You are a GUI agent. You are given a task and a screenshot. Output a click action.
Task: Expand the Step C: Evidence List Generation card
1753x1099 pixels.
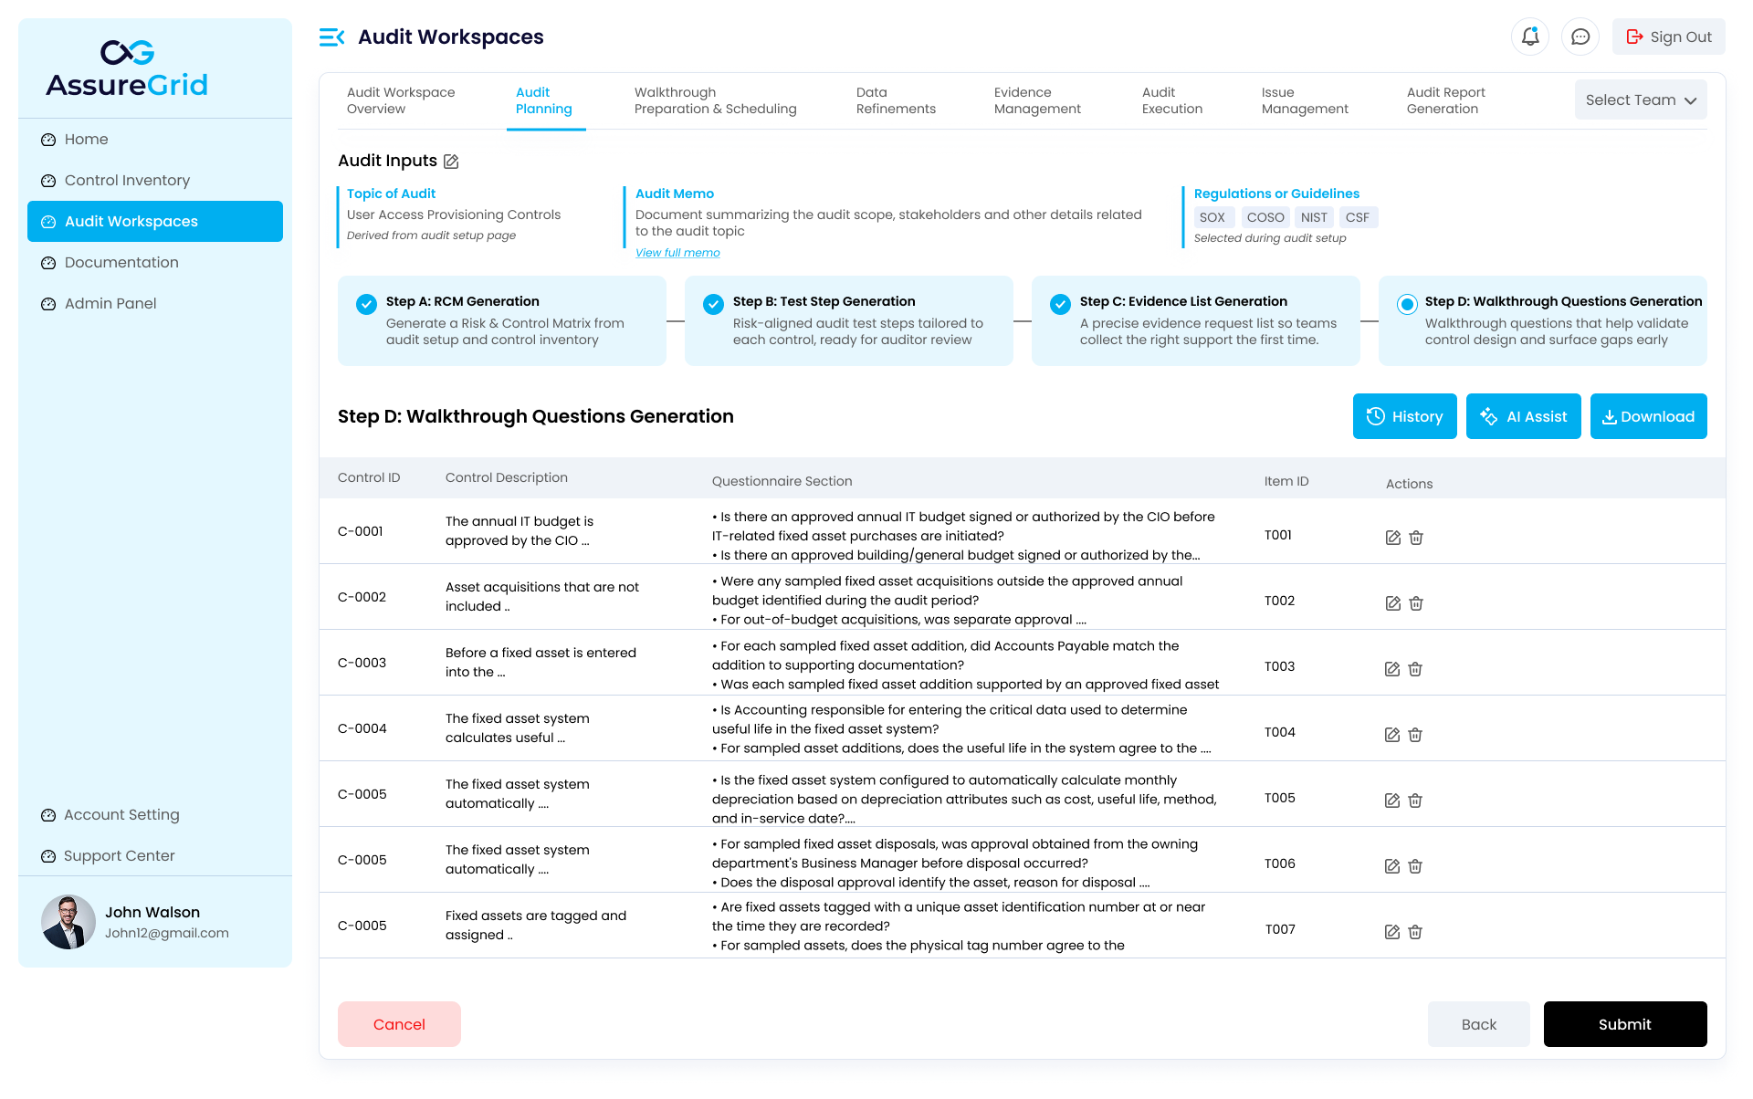coord(1194,320)
